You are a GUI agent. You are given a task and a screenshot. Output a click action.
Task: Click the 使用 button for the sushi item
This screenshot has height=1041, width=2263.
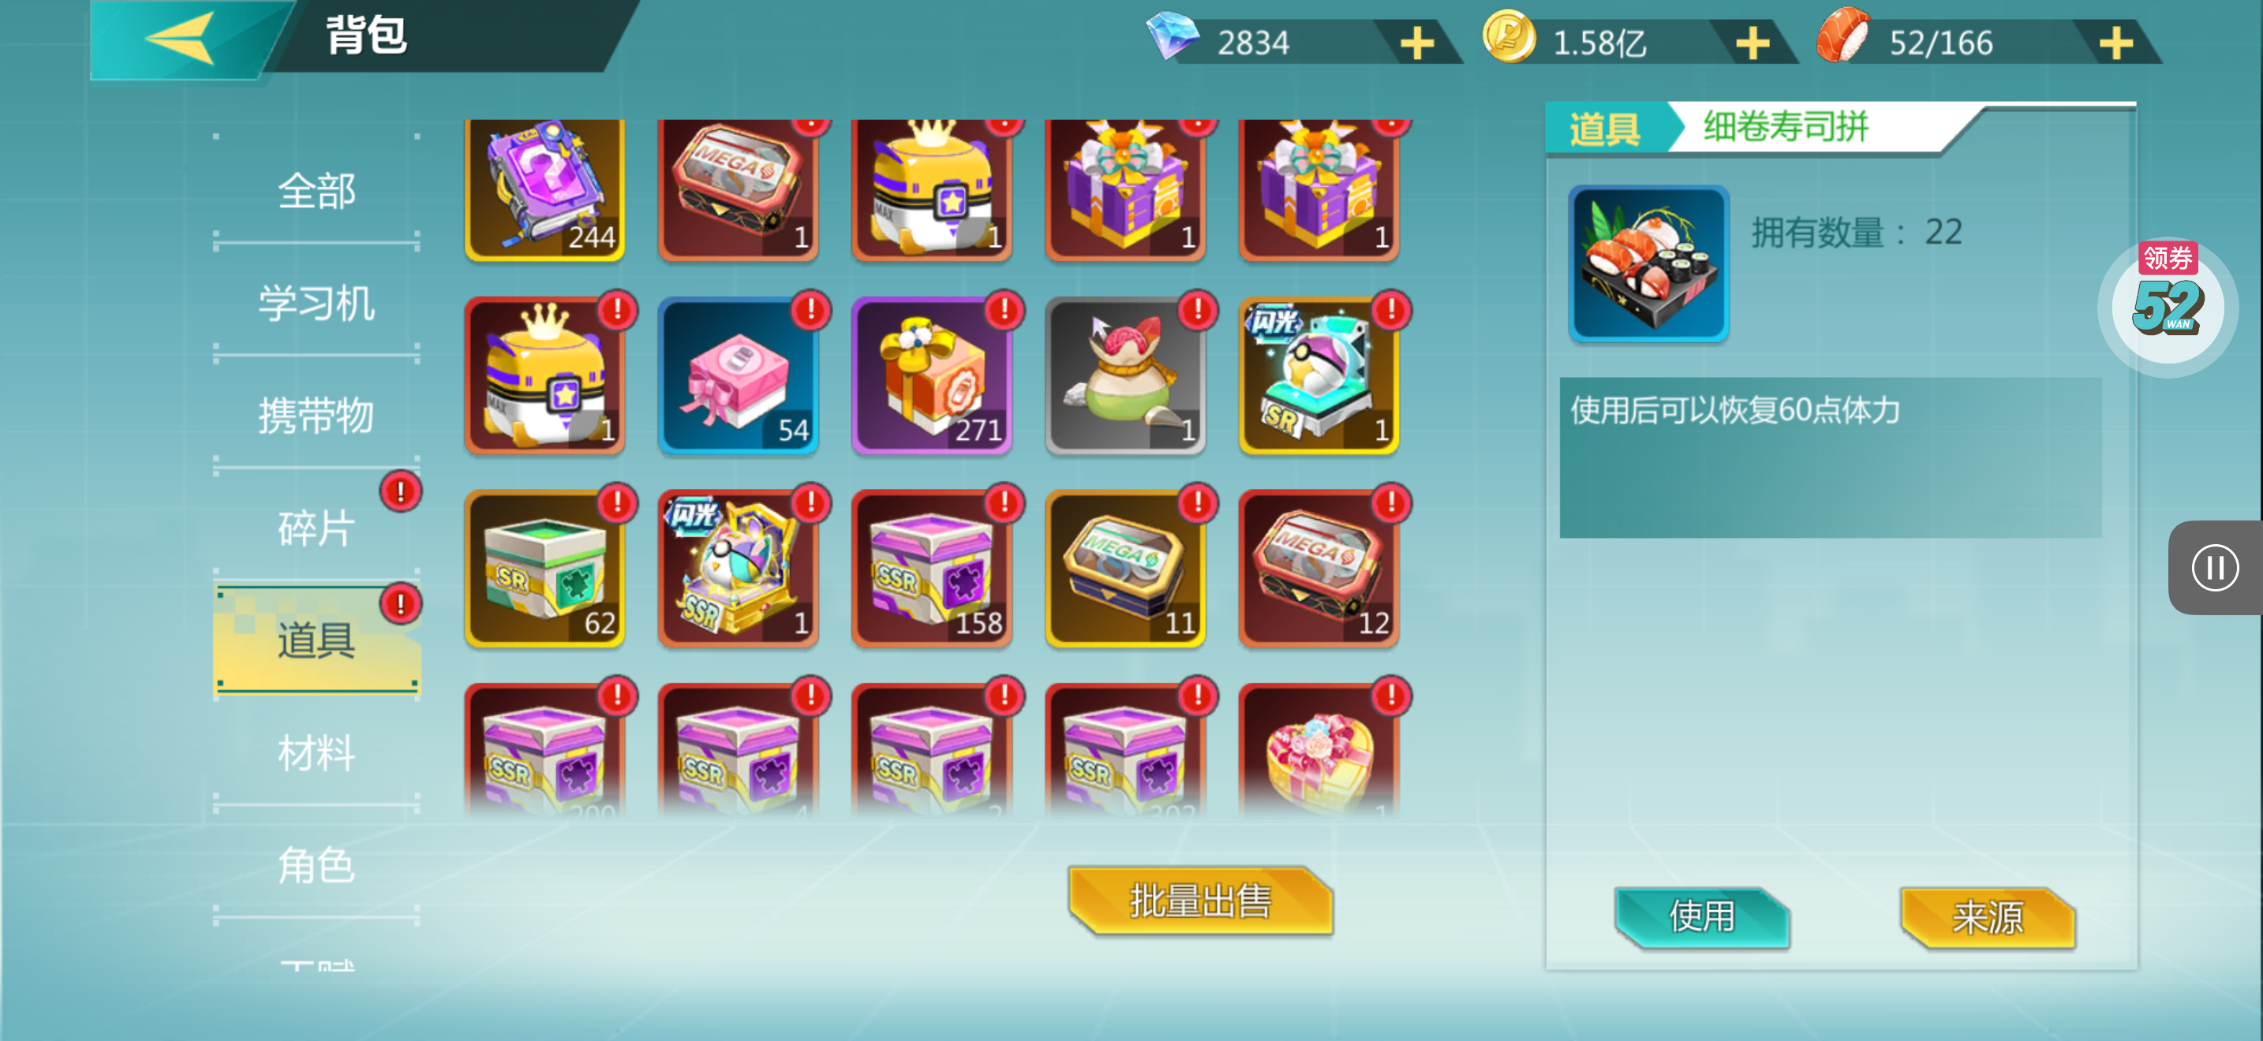pos(1702,917)
